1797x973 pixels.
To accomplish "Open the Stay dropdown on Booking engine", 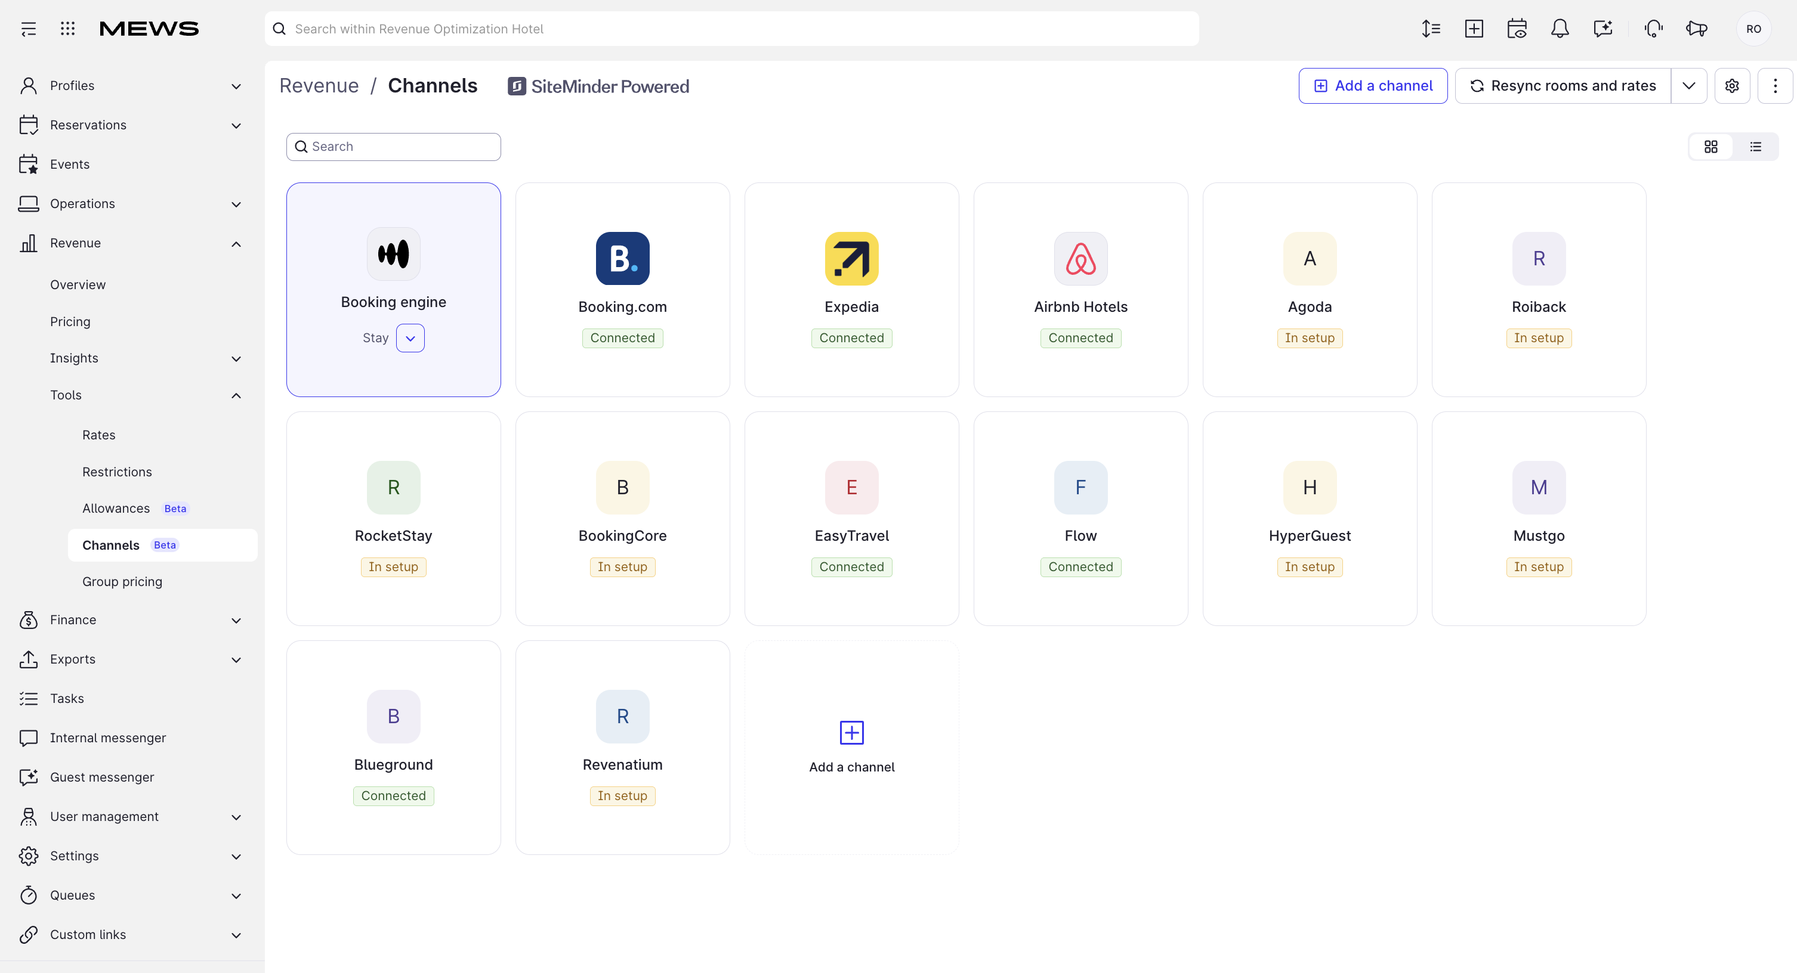I will (410, 338).
